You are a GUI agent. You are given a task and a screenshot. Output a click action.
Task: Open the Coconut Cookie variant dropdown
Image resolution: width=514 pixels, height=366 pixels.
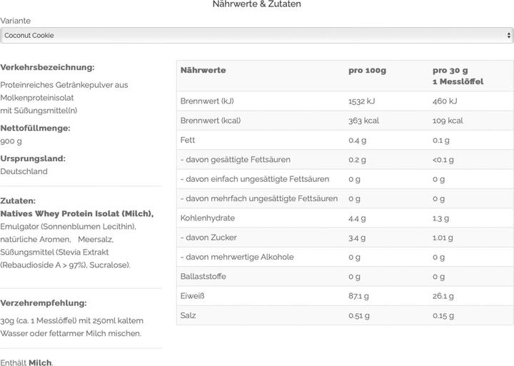[256, 35]
